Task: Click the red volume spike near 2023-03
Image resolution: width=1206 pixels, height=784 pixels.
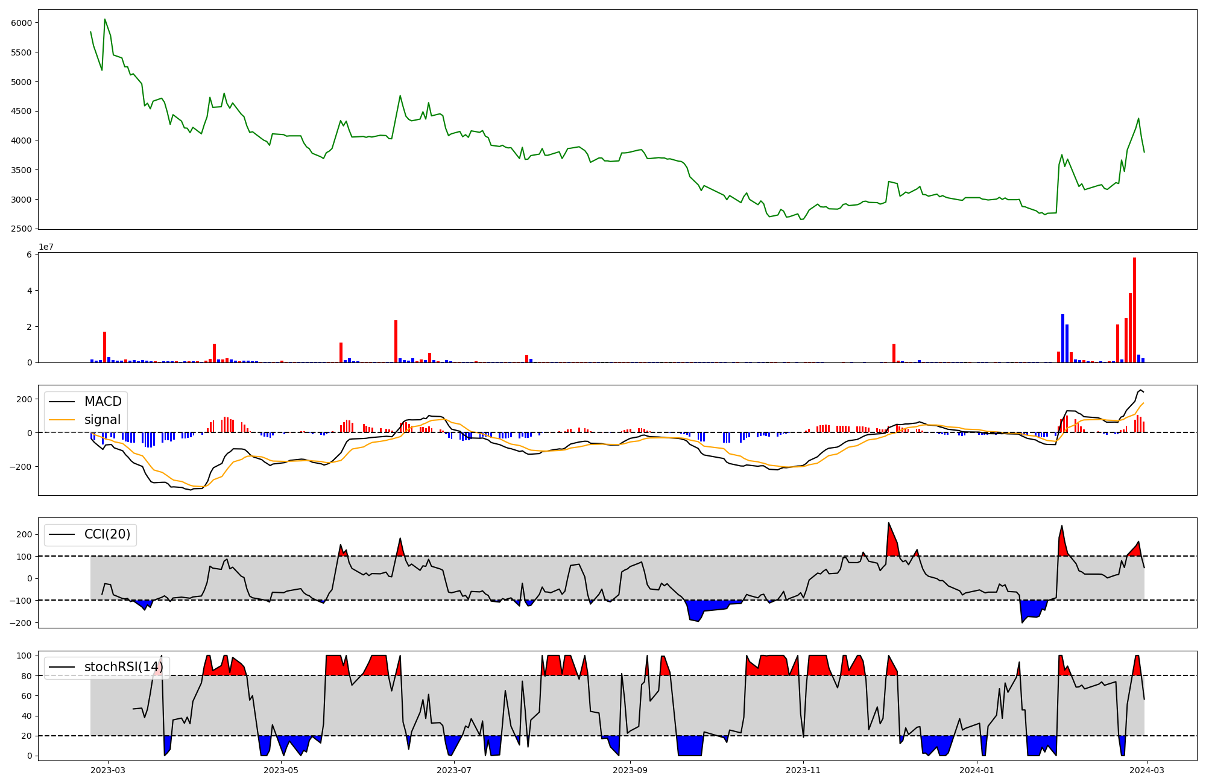Action: (x=104, y=347)
